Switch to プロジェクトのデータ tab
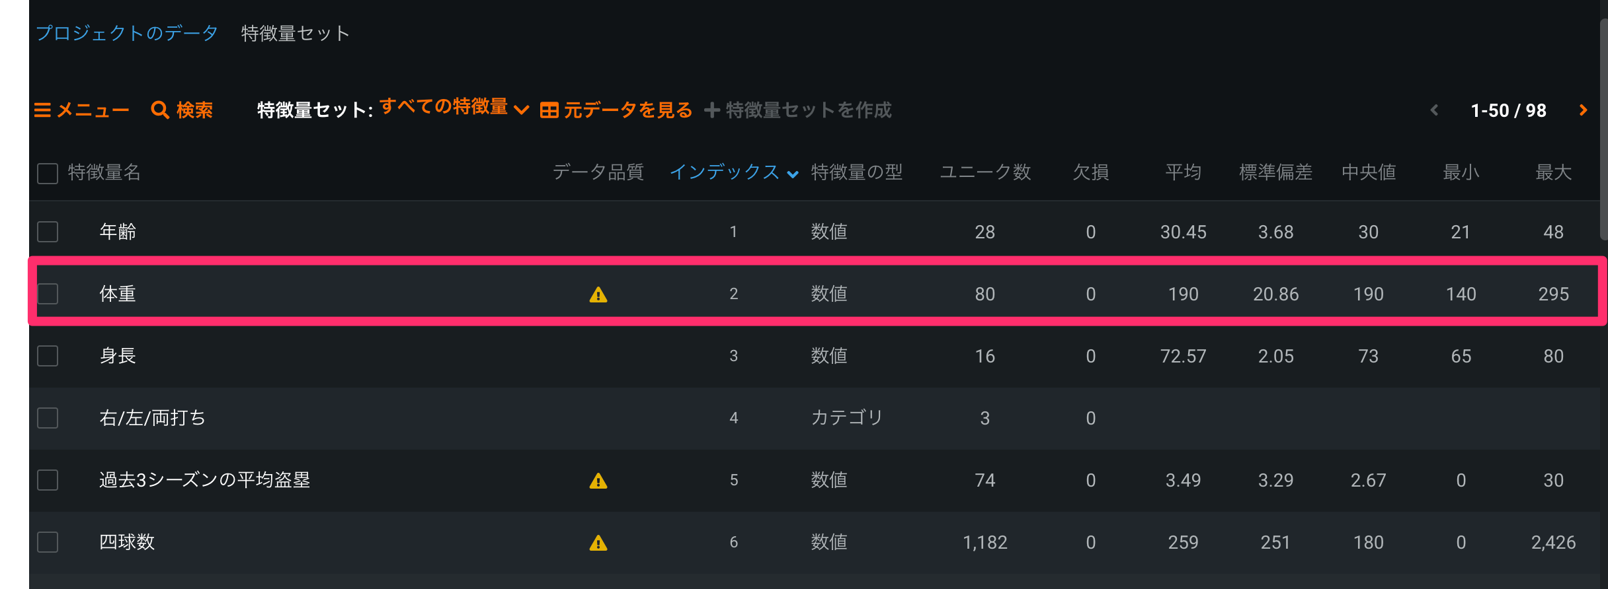This screenshot has height=589, width=1608. [127, 33]
